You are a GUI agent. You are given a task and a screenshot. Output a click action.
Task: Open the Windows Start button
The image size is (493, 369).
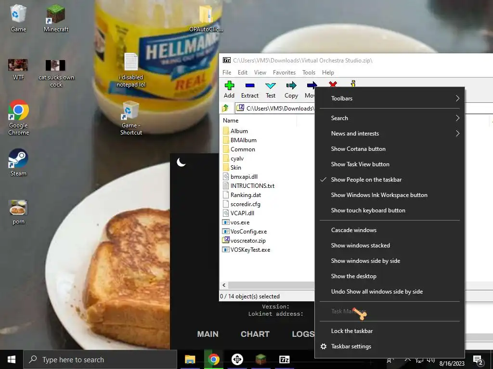pos(12,359)
